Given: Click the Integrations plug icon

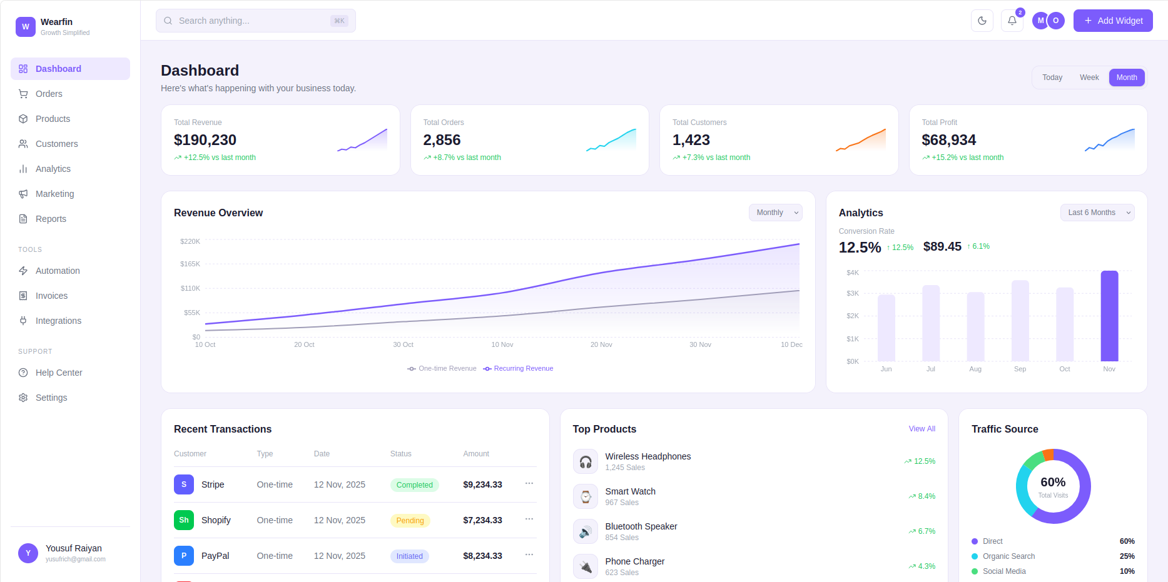Looking at the screenshot, I should [x=23, y=321].
